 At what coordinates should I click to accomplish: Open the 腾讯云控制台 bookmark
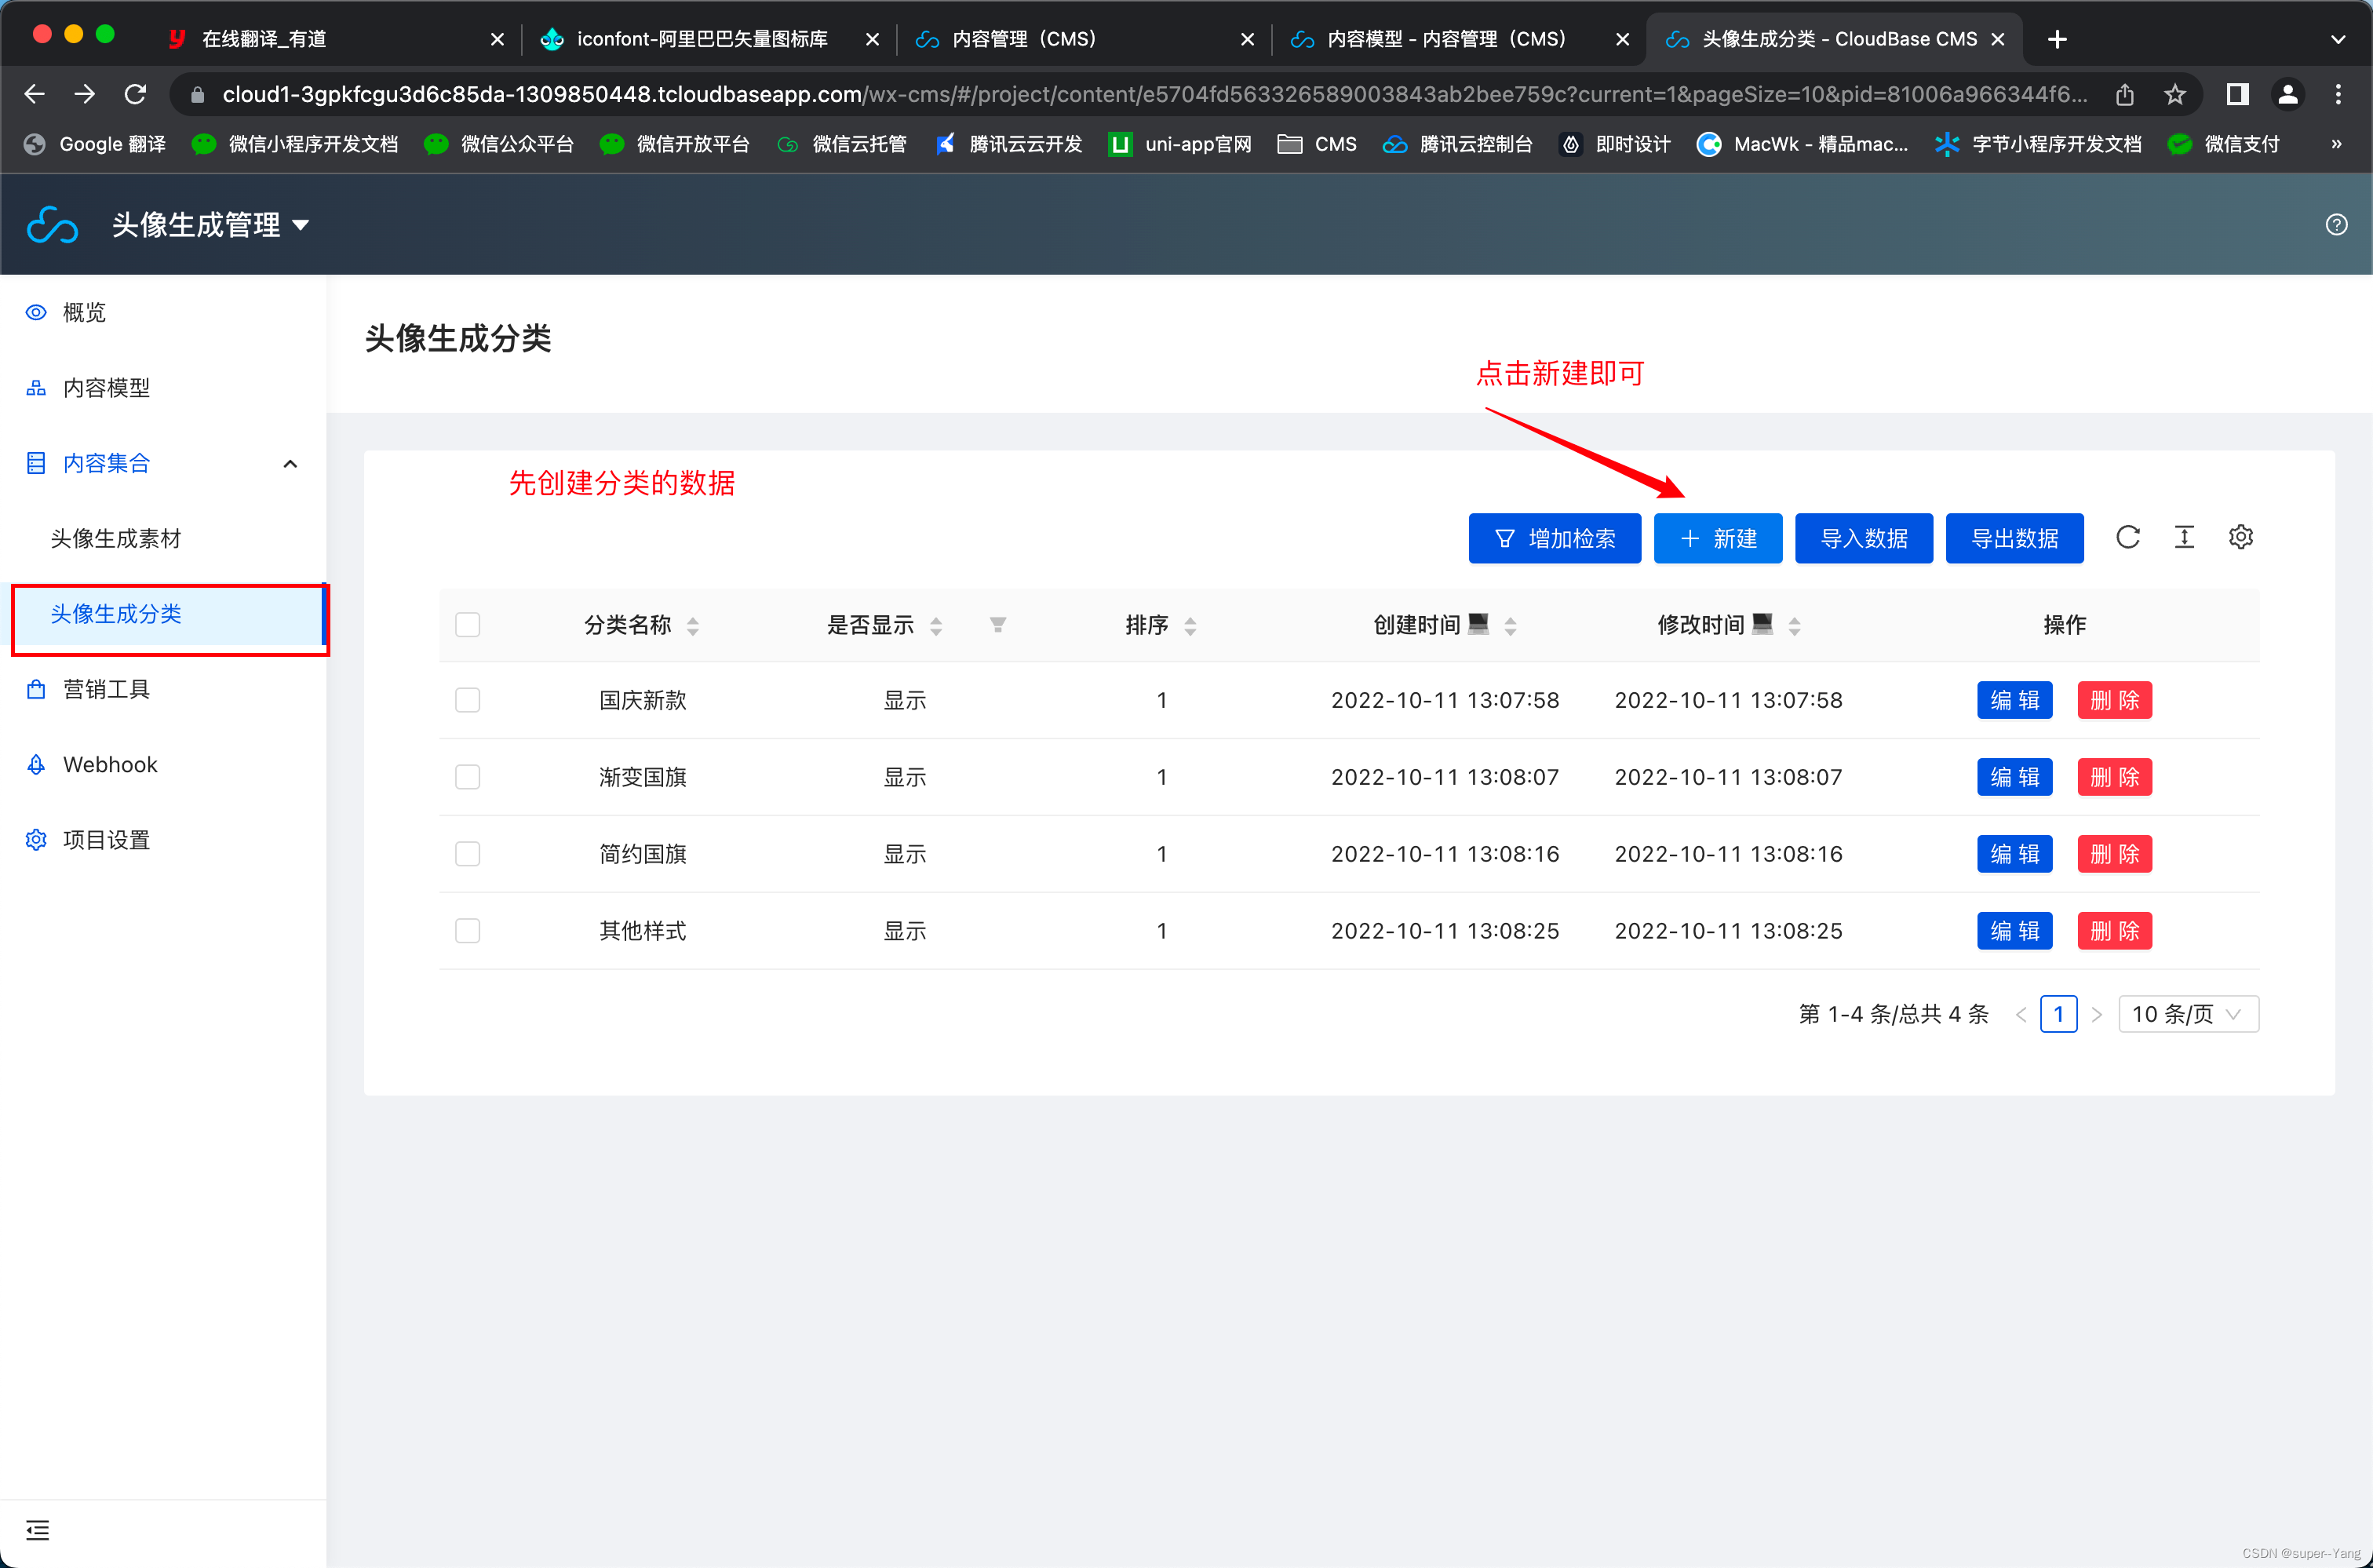point(1458,144)
